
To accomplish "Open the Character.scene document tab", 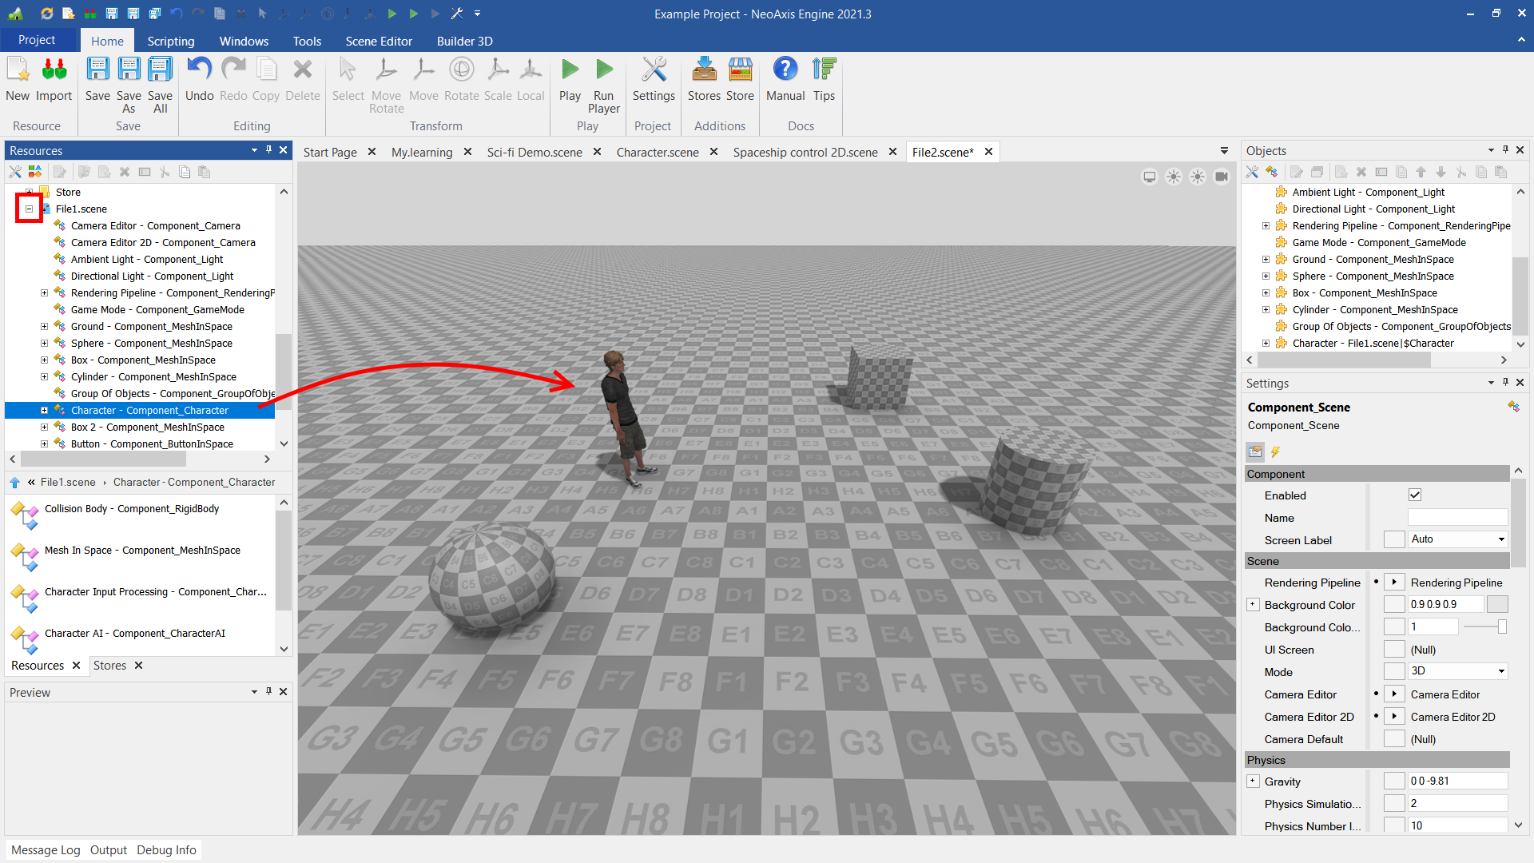I will 657,152.
